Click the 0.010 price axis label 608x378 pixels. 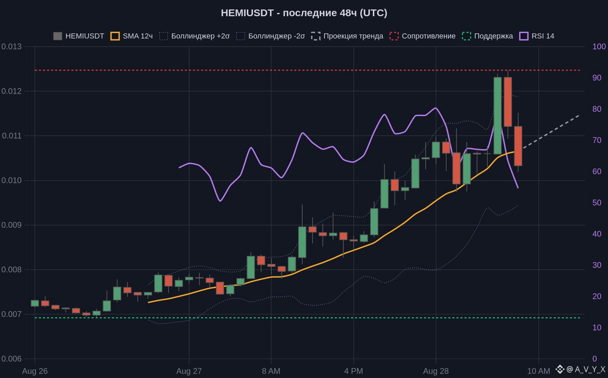(x=11, y=180)
